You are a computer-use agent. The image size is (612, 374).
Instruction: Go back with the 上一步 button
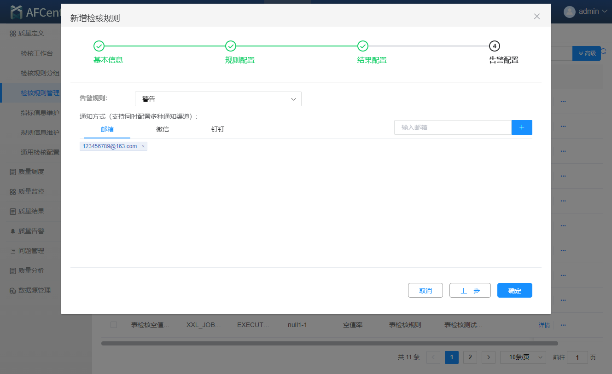pos(470,290)
